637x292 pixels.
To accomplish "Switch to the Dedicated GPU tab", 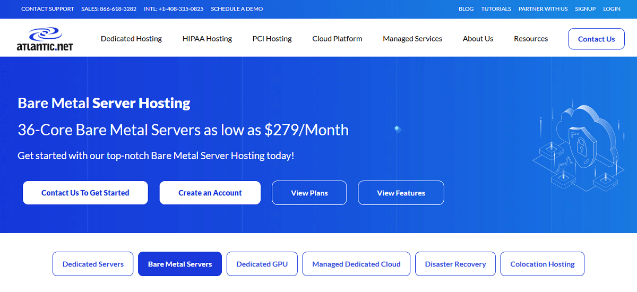I will [262, 264].
